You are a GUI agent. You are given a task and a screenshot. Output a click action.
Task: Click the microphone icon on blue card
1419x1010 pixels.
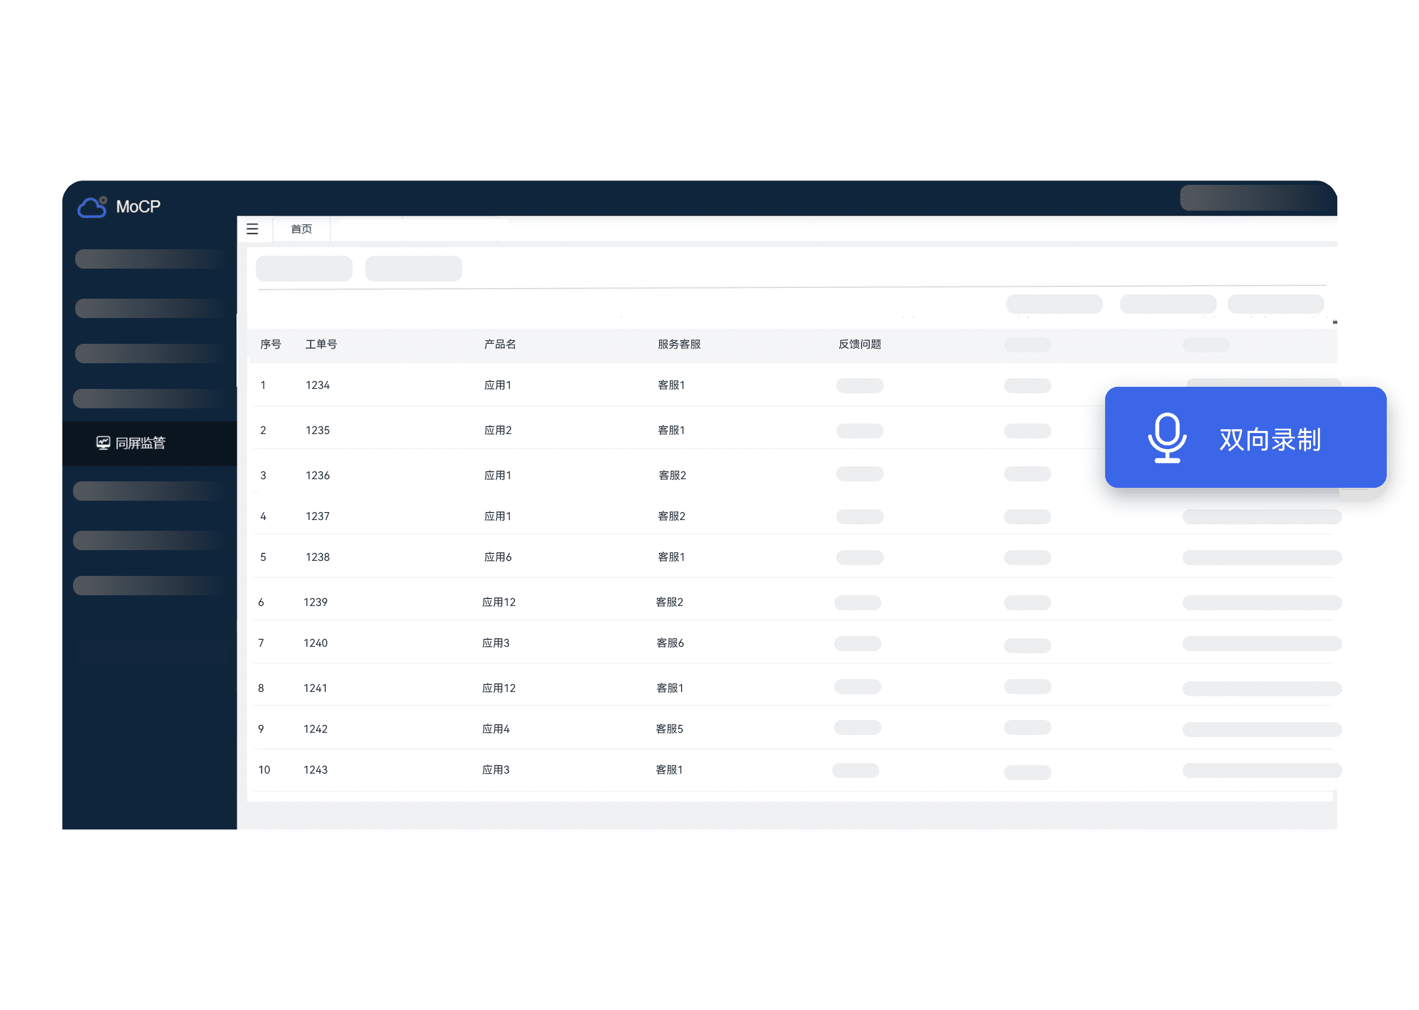point(1166,438)
